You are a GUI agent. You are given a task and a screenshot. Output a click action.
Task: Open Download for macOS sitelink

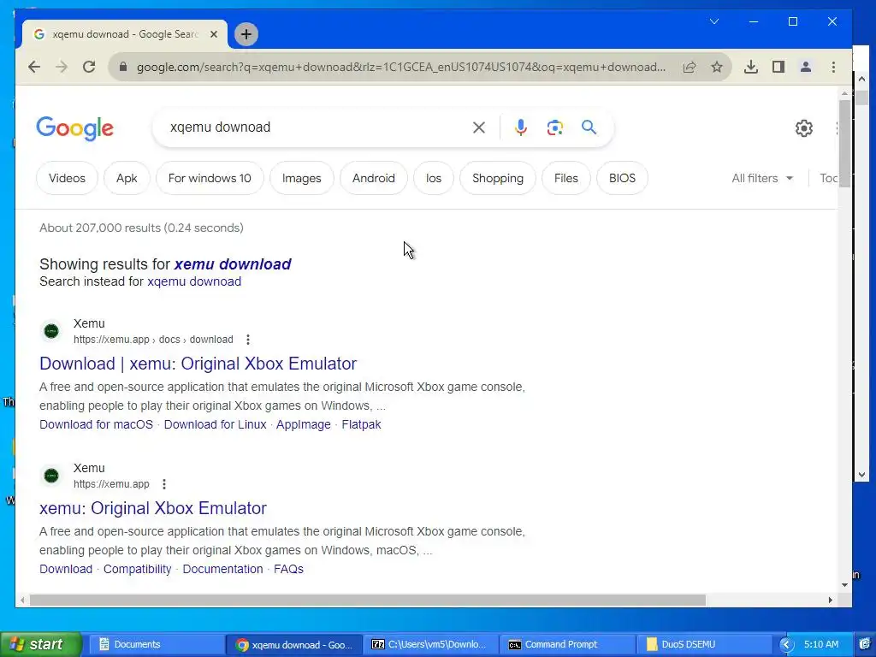point(96,424)
